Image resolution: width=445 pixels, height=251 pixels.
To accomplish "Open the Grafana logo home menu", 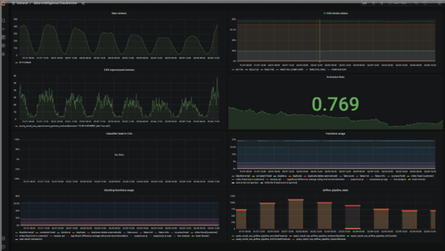I will (x=3, y=3).
